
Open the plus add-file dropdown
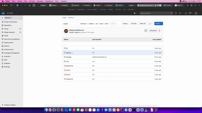(x=113, y=24)
